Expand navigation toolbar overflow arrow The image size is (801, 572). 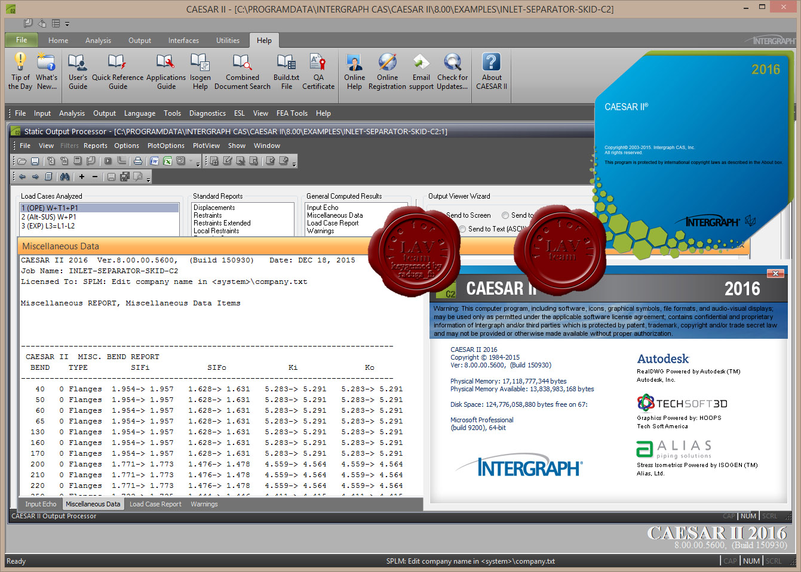pyautogui.click(x=148, y=179)
